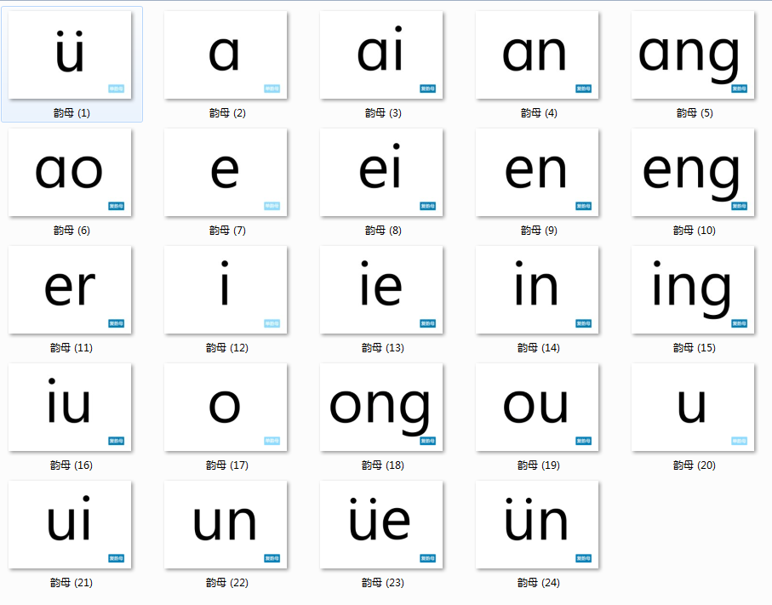Click the file name 韵母 (23)

point(383,582)
